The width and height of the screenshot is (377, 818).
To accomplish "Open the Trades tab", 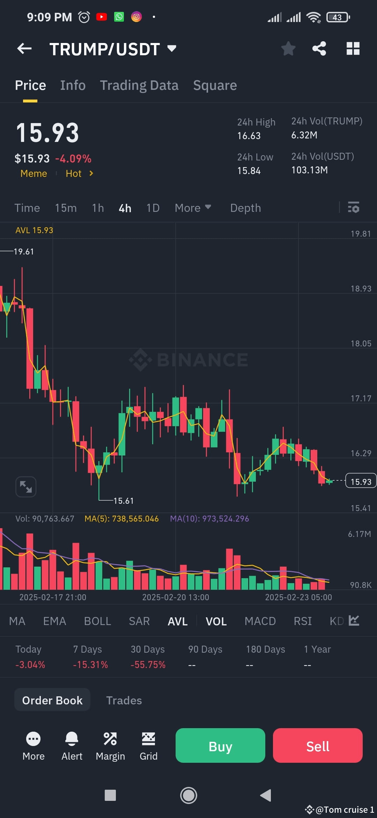I will (x=124, y=700).
